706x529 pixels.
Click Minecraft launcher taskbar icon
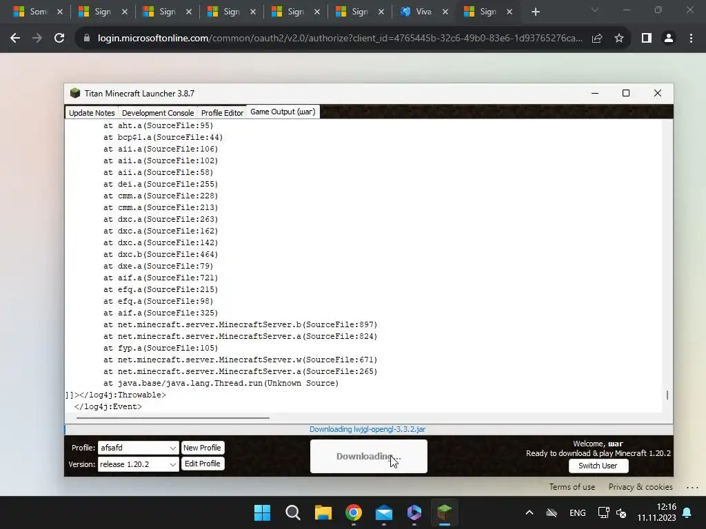pos(445,512)
